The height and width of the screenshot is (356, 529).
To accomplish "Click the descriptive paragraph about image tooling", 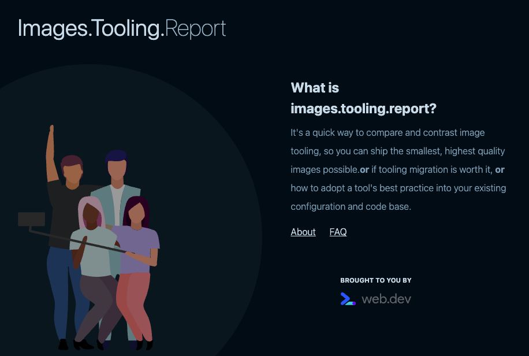I will [397, 169].
